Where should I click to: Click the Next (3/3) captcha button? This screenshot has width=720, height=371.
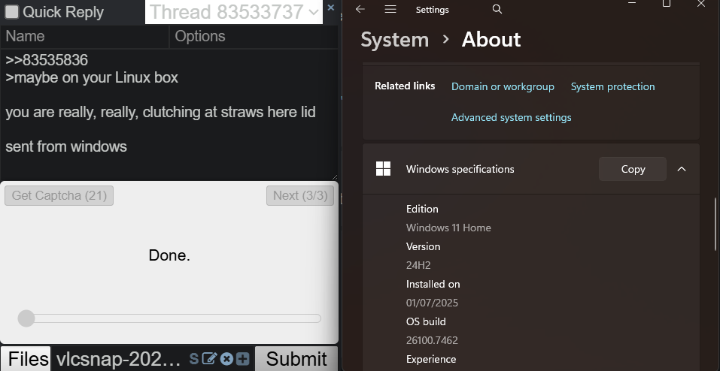pos(300,196)
